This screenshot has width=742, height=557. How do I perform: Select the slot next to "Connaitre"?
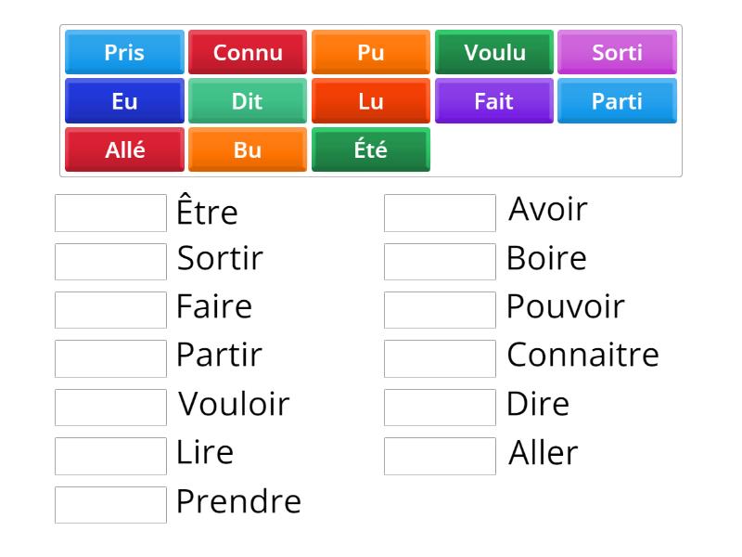tap(439, 358)
